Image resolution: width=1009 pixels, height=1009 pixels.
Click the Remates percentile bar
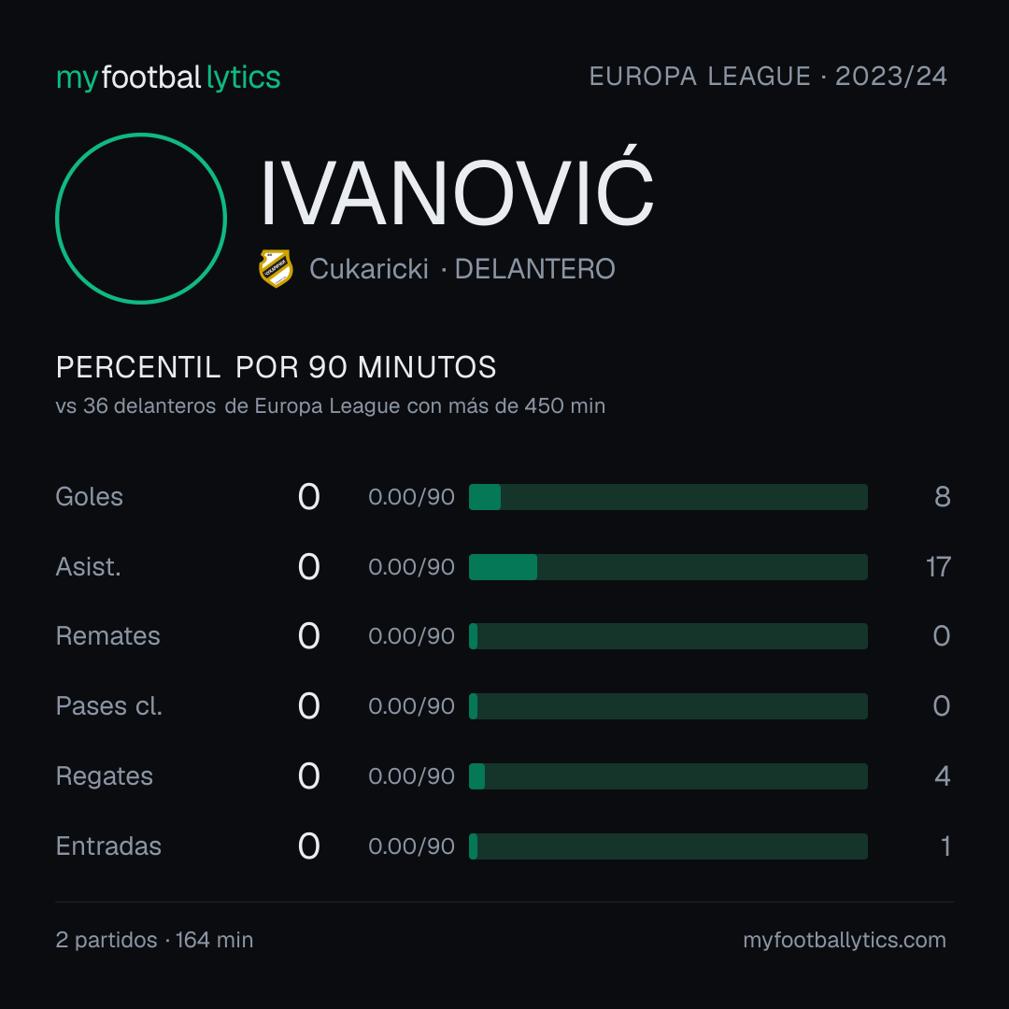click(668, 636)
